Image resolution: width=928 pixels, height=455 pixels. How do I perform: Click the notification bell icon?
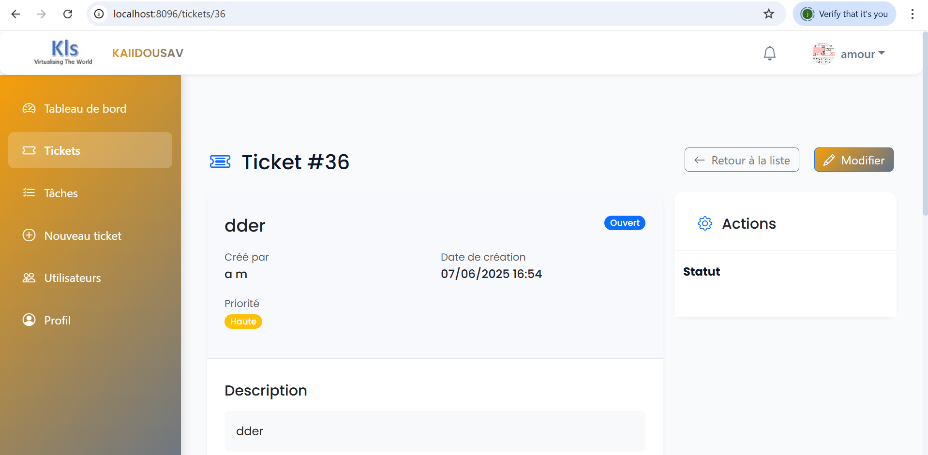tap(769, 53)
